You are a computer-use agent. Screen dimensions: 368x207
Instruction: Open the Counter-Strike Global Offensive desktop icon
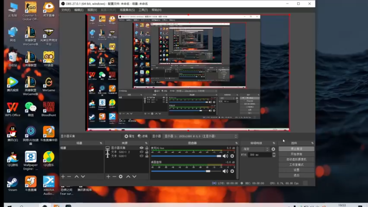[30, 11]
